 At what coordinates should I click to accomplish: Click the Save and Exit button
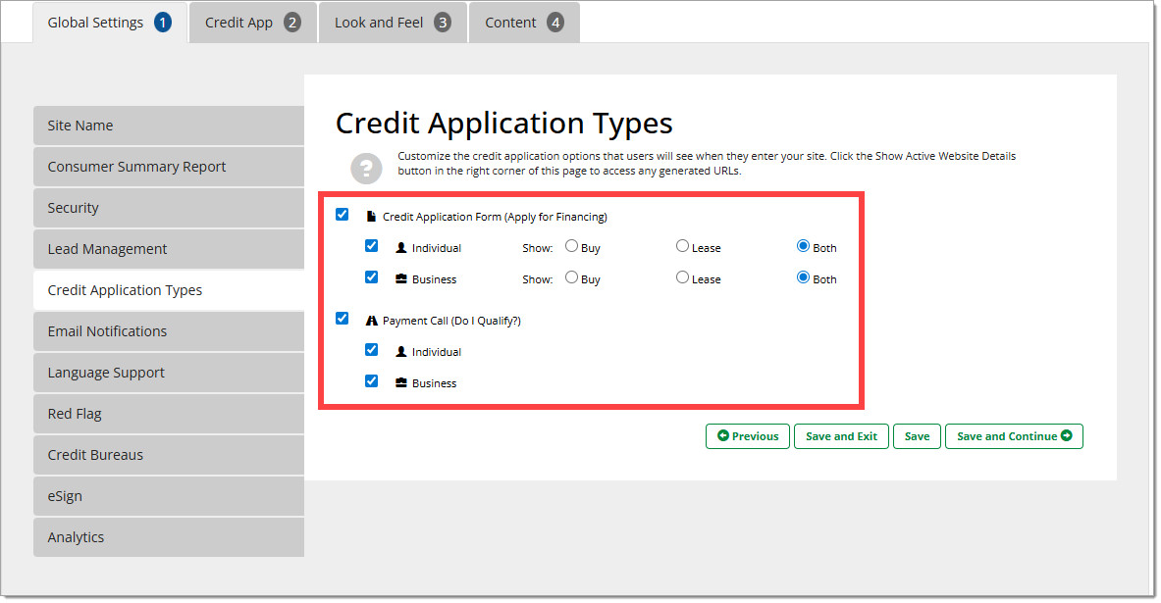pos(841,436)
